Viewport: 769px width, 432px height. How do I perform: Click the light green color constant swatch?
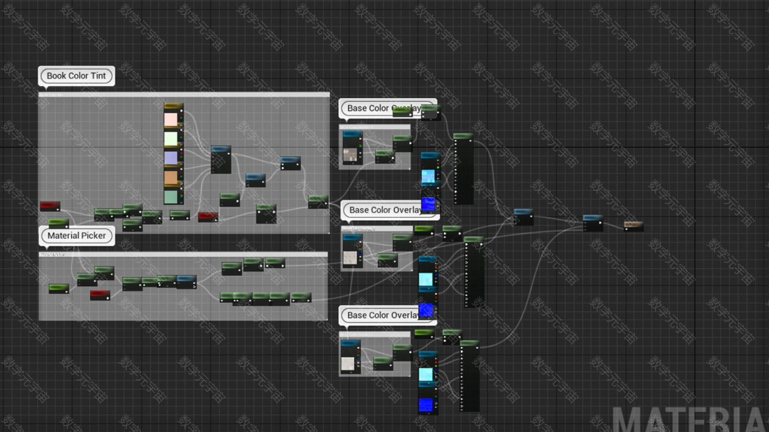(172, 139)
